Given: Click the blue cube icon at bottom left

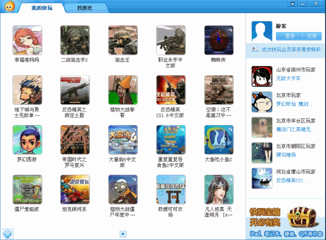Looking at the screenshot, I should 7,234.
